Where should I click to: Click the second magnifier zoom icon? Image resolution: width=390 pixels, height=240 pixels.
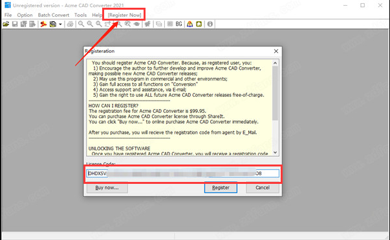[90, 24]
